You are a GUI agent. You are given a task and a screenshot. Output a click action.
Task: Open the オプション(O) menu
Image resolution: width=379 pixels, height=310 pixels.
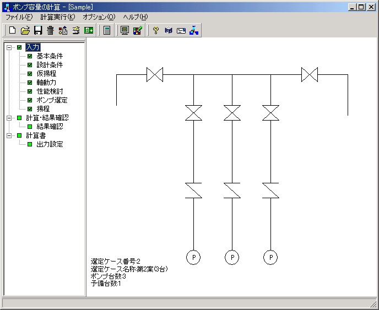pyautogui.click(x=99, y=17)
